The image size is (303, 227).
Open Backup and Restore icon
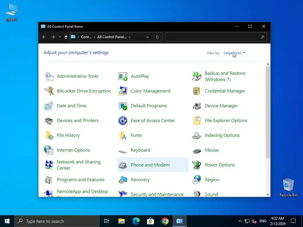[x=197, y=76]
